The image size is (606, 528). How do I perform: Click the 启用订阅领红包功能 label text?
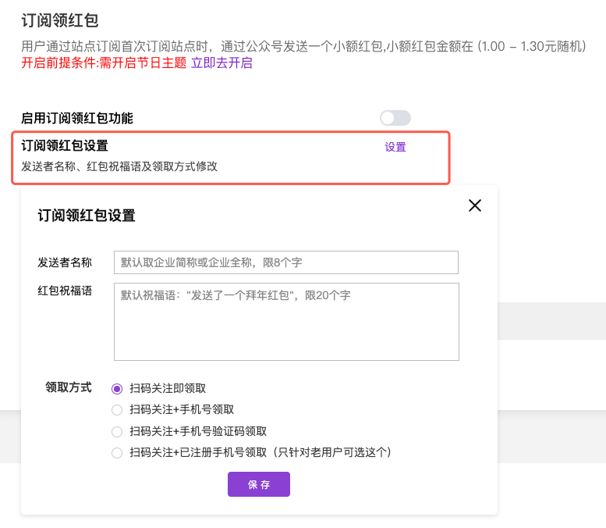[x=77, y=119]
